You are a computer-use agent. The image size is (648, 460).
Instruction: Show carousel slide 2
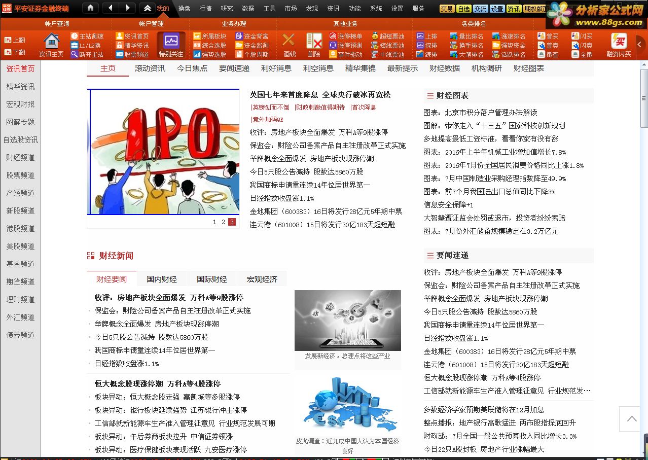[x=223, y=222]
